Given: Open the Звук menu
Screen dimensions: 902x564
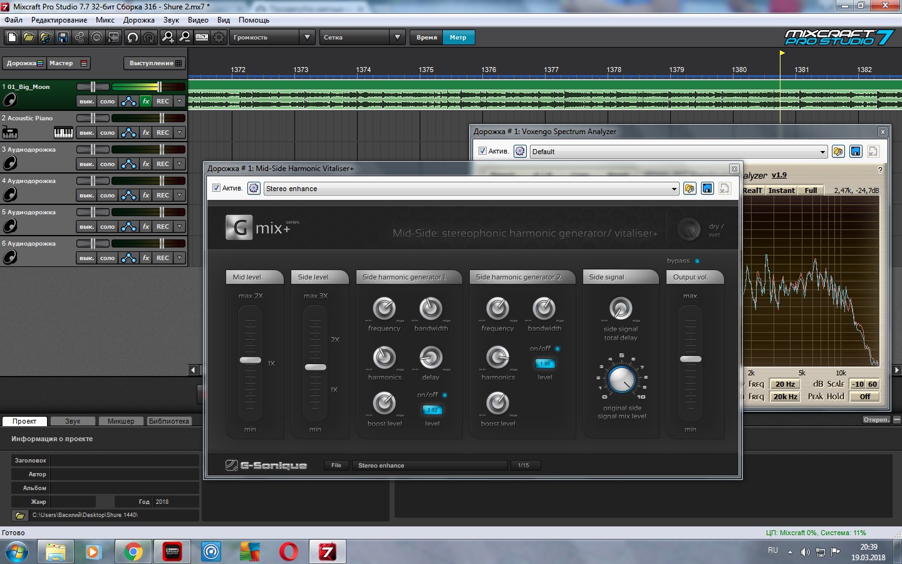Looking at the screenshot, I should (171, 20).
